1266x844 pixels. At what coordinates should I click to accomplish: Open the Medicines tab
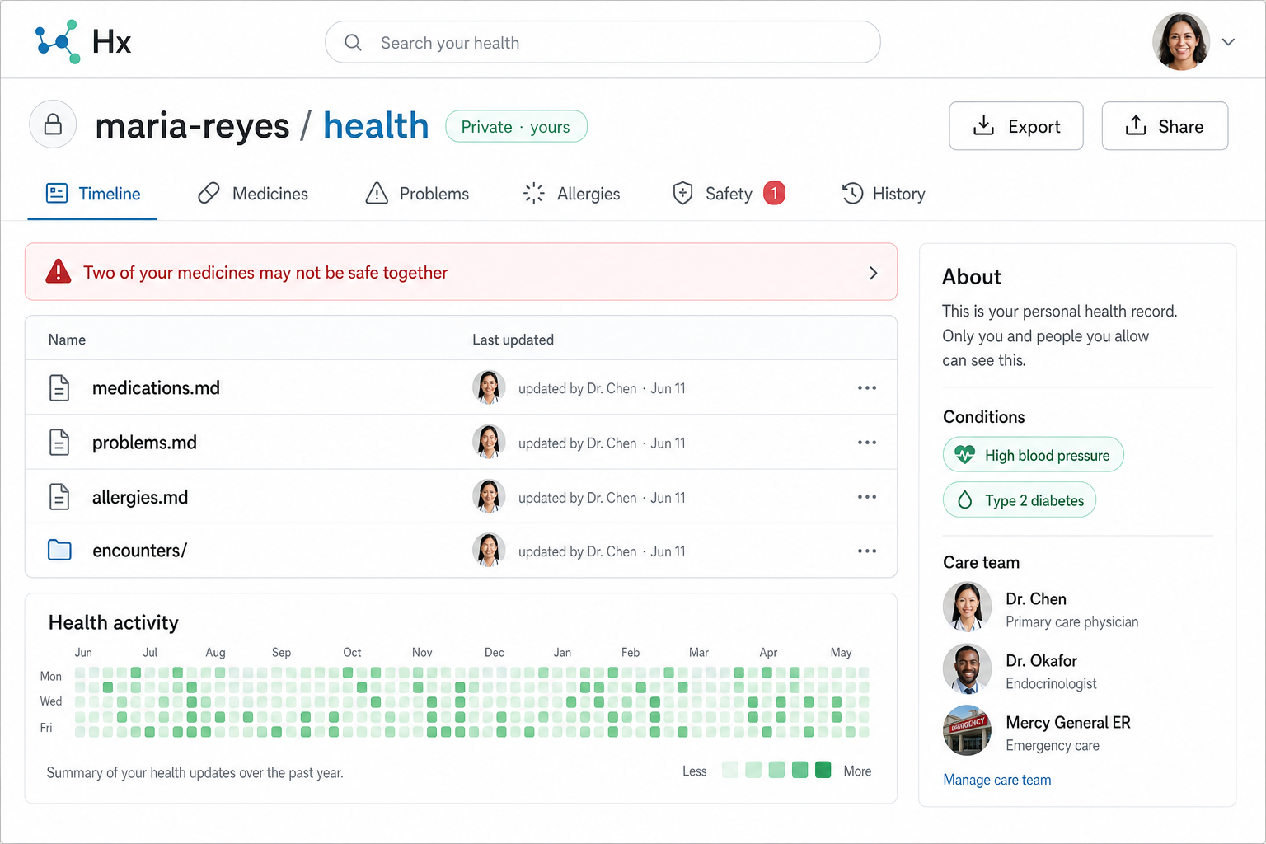click(x=253, y=195)
